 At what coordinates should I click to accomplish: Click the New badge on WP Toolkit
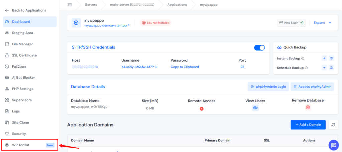50,145
